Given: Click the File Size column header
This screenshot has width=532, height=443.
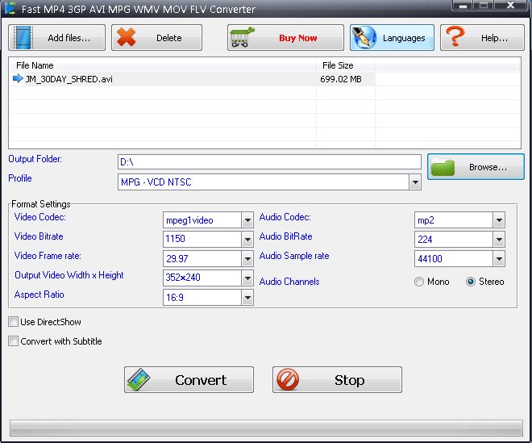Looking at the screenshot, I should click(345, 65).
